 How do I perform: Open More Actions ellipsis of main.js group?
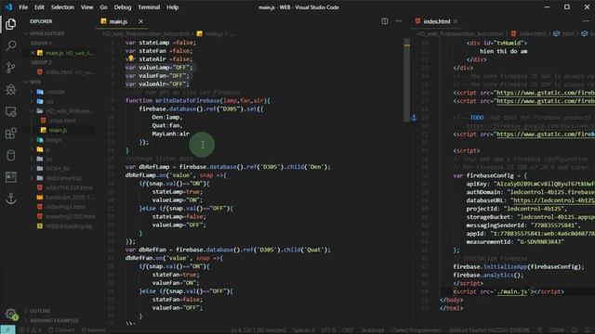click(399, 21)
